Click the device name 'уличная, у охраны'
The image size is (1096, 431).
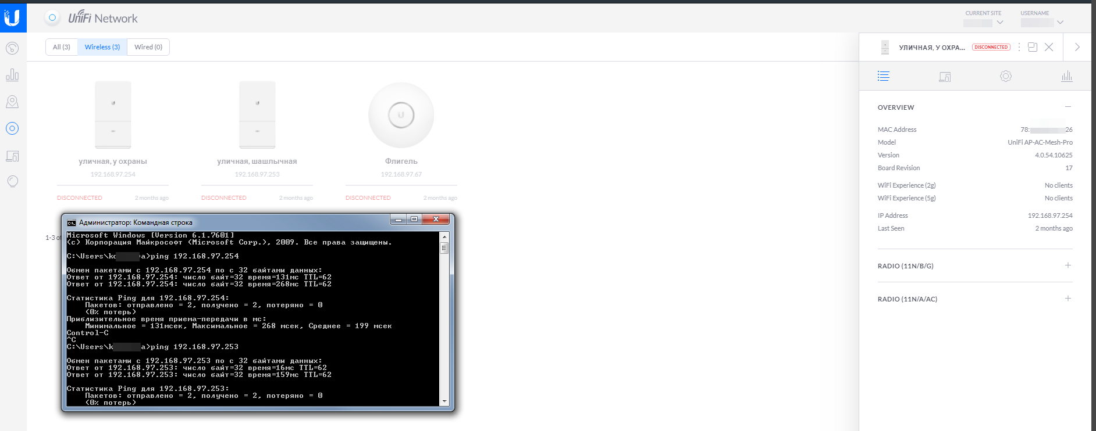[113, 161]
